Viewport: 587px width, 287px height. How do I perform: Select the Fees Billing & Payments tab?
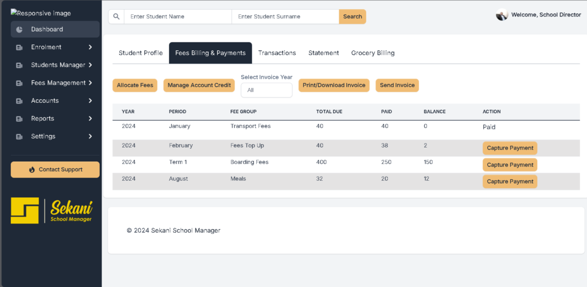(x=210, y=53)
